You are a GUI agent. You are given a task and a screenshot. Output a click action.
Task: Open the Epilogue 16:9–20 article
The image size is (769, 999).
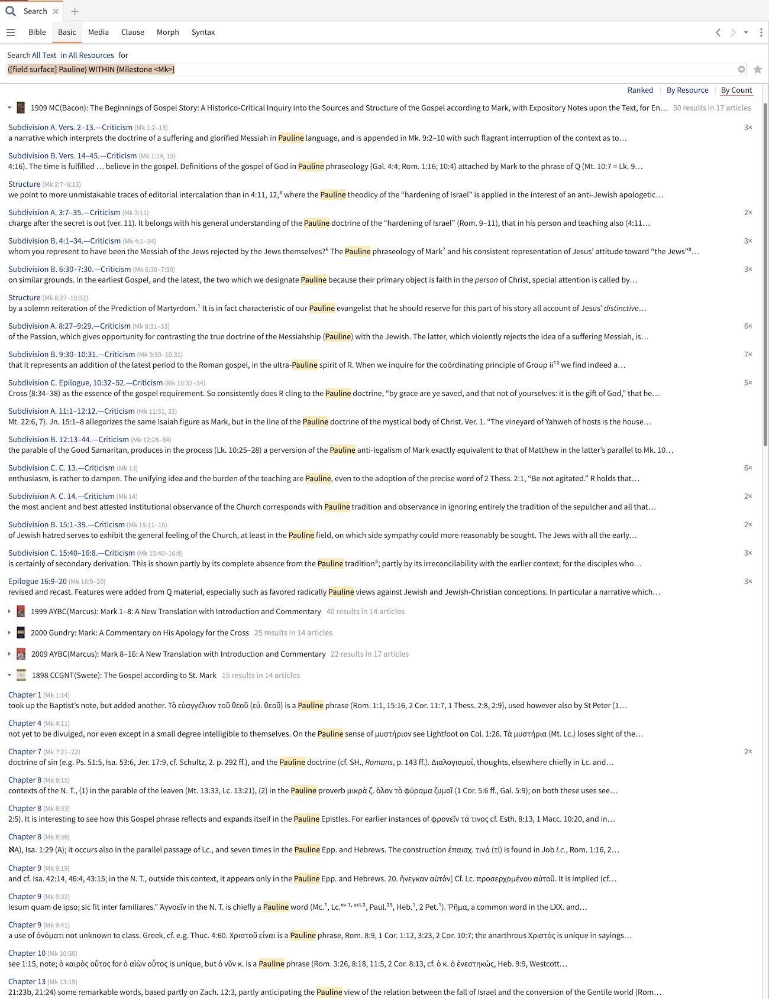37,581
